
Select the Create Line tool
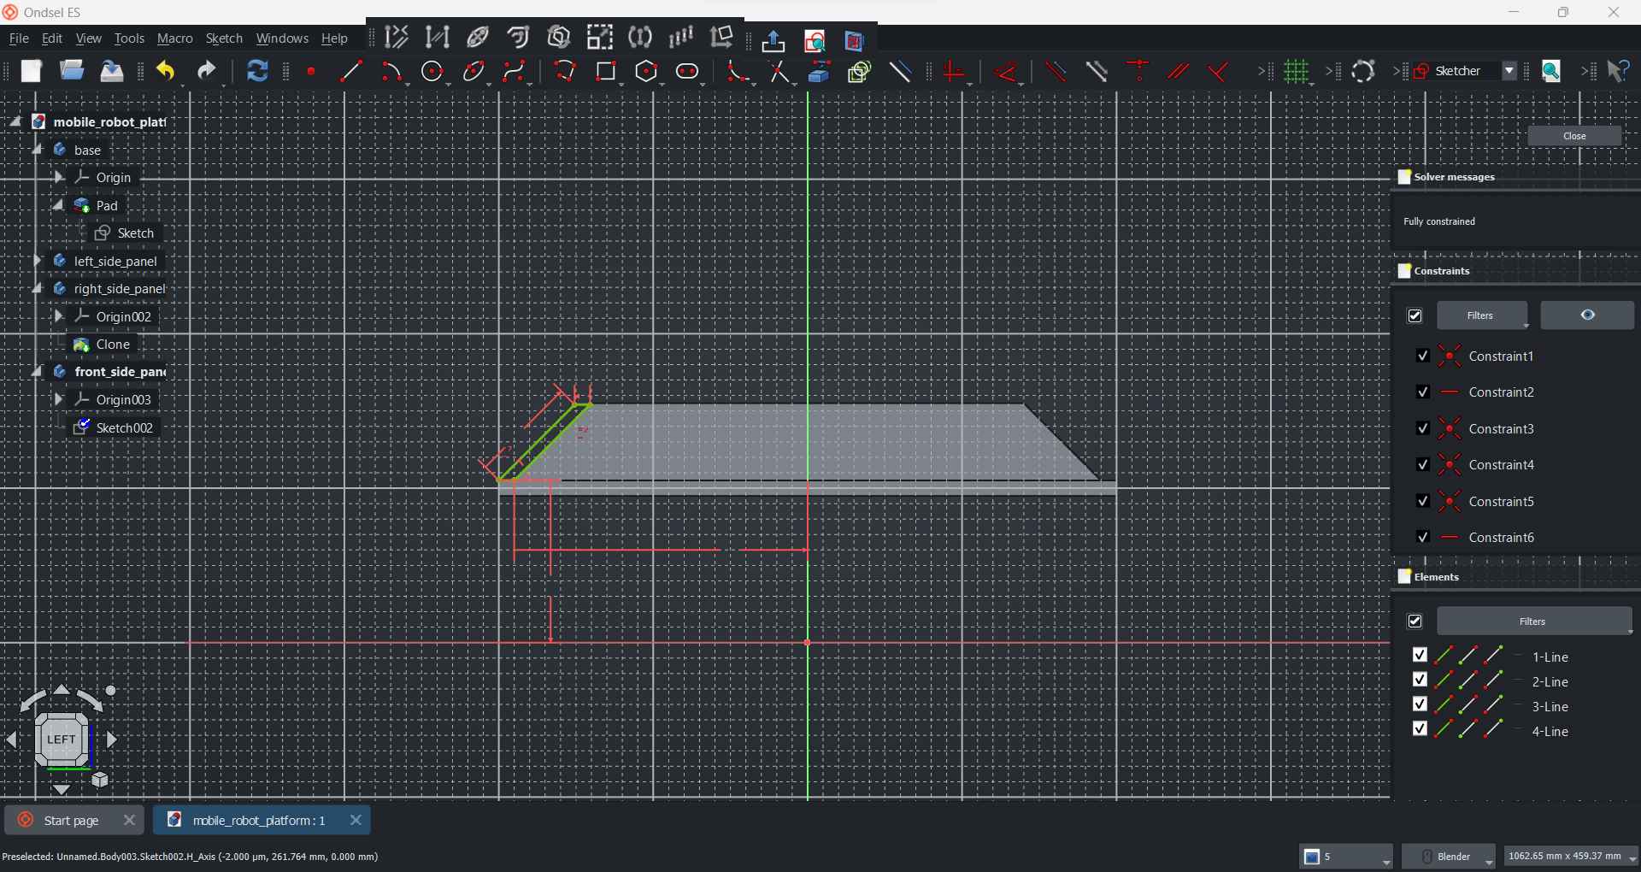click(351, 72)
